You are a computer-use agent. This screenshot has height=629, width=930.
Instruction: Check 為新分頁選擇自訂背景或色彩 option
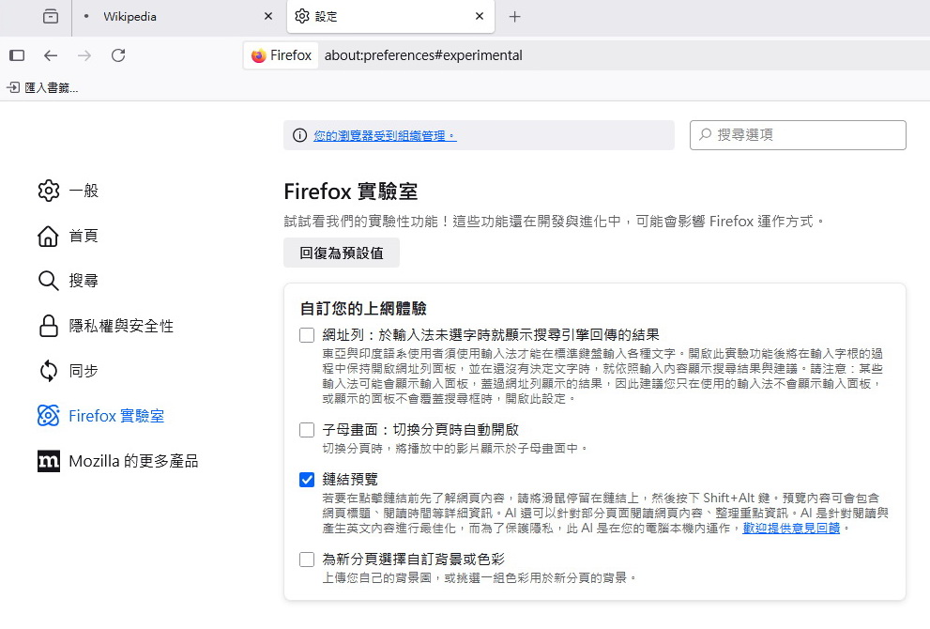[307, 559]
